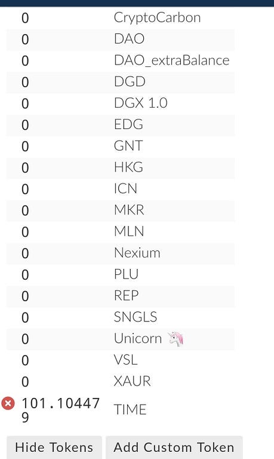Image resolution: width=274 pixels, height=459 pixels.
Task: Click the ICN token label
Action: tap(125, 188)
